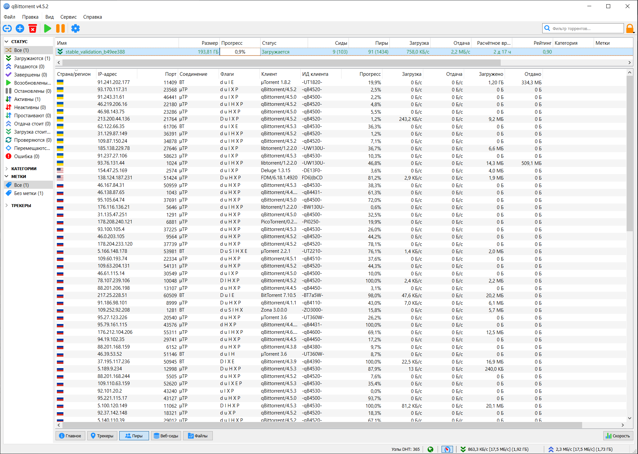Open settings with the blue gear icon
The height and width of the screenshot is (454, 638).
pyautogui.click(x=76, y=28)
